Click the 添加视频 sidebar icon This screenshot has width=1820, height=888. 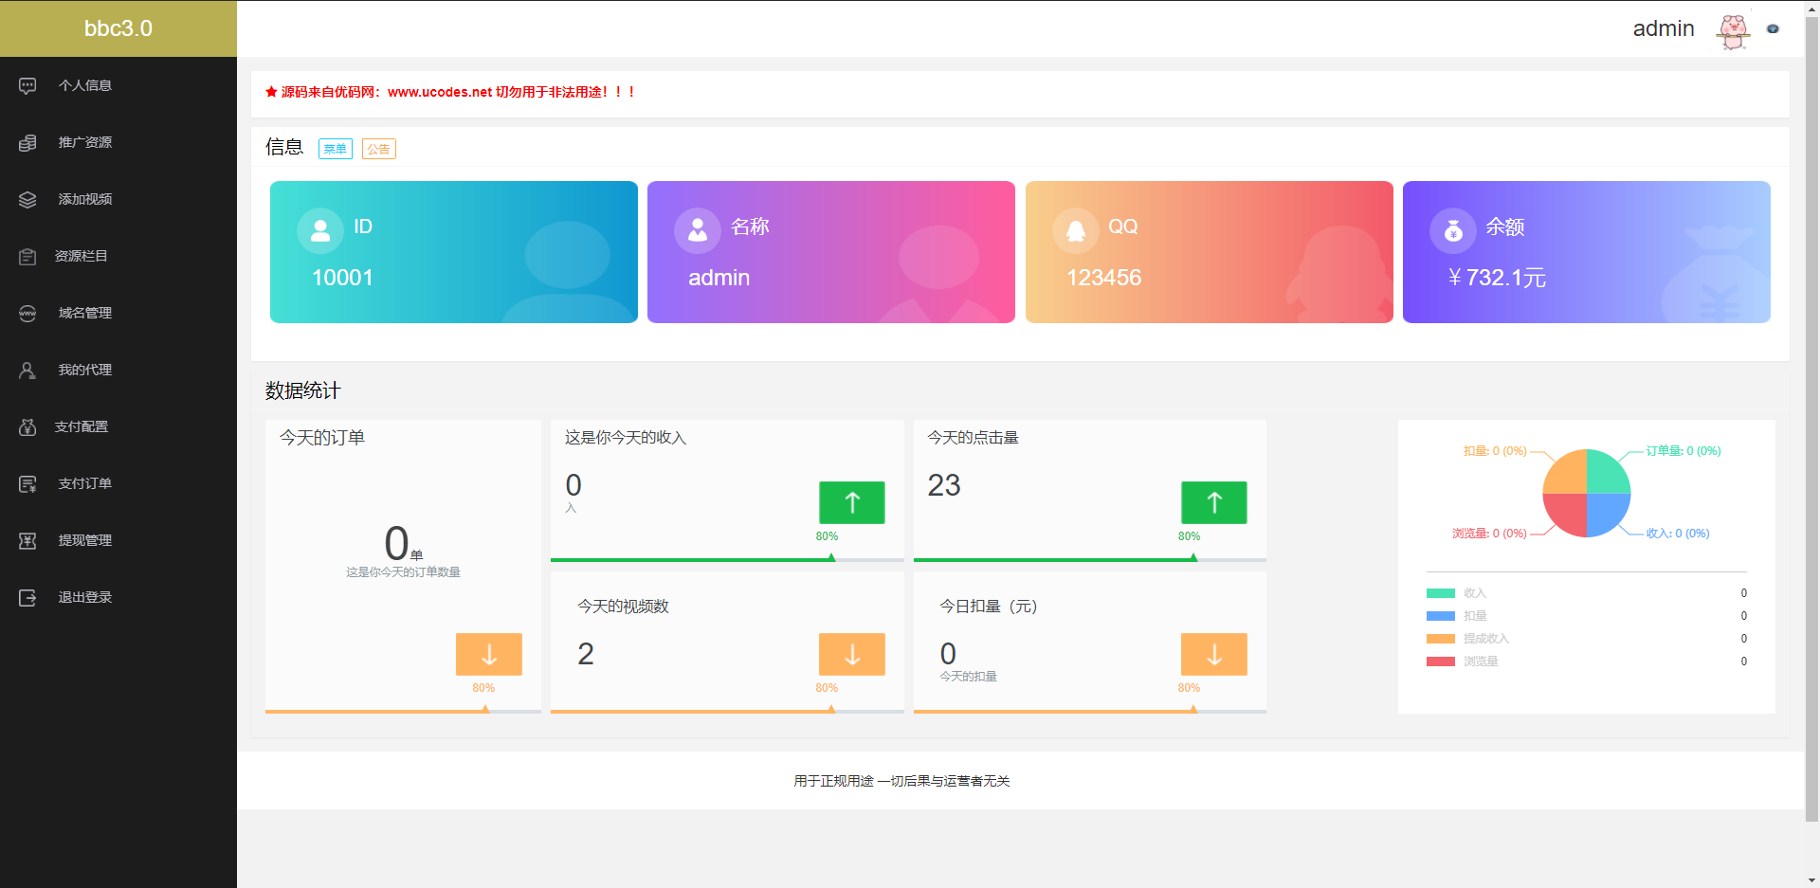coord(27,199)
